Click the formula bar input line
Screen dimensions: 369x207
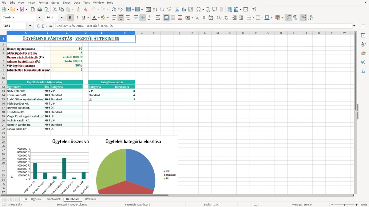pyautogui.click(x=203, y=26)
